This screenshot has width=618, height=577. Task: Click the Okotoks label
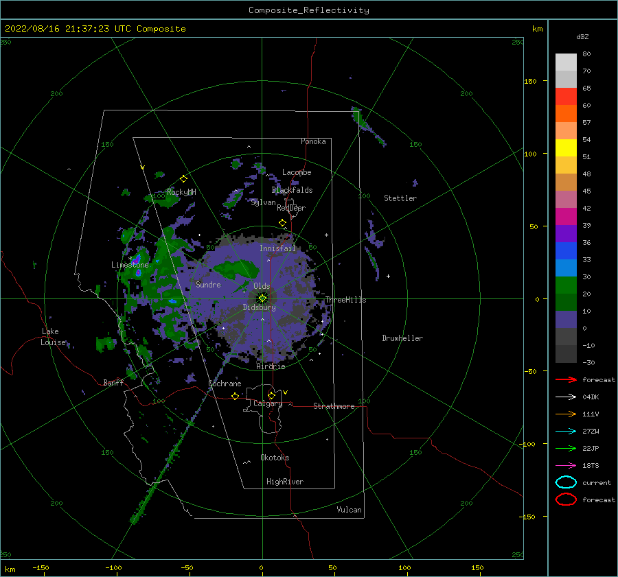point(275,458)
